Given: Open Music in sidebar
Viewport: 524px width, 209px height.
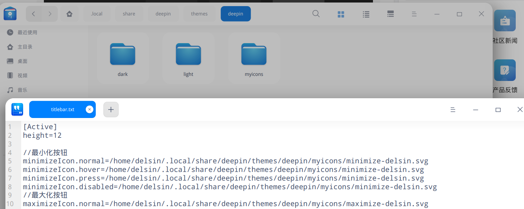Looking at the screenshot, I should (x=22, y=90).
